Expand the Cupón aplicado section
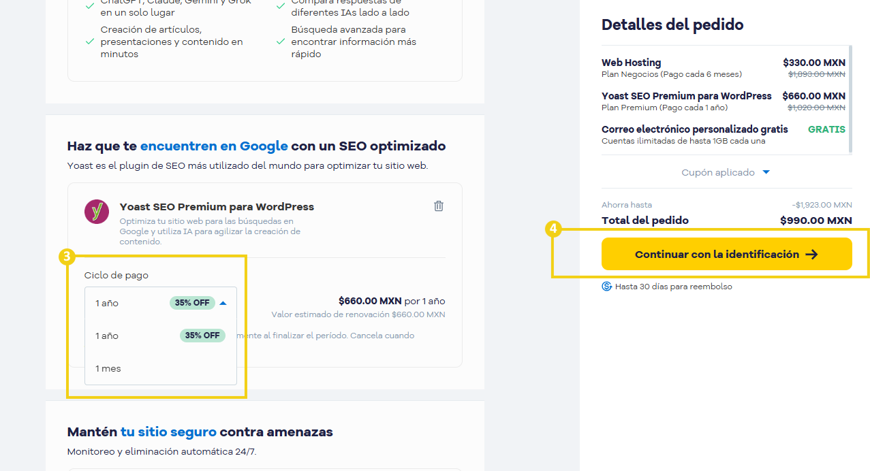 coord(726,172)
